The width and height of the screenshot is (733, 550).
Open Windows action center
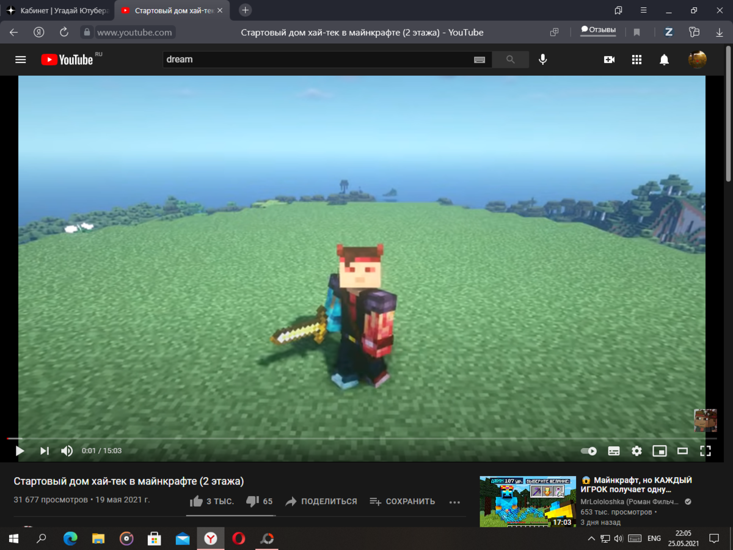[714, 538]
